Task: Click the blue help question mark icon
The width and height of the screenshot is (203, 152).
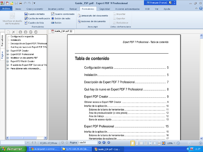Action: pyautogui.click(x=201, y=9)
